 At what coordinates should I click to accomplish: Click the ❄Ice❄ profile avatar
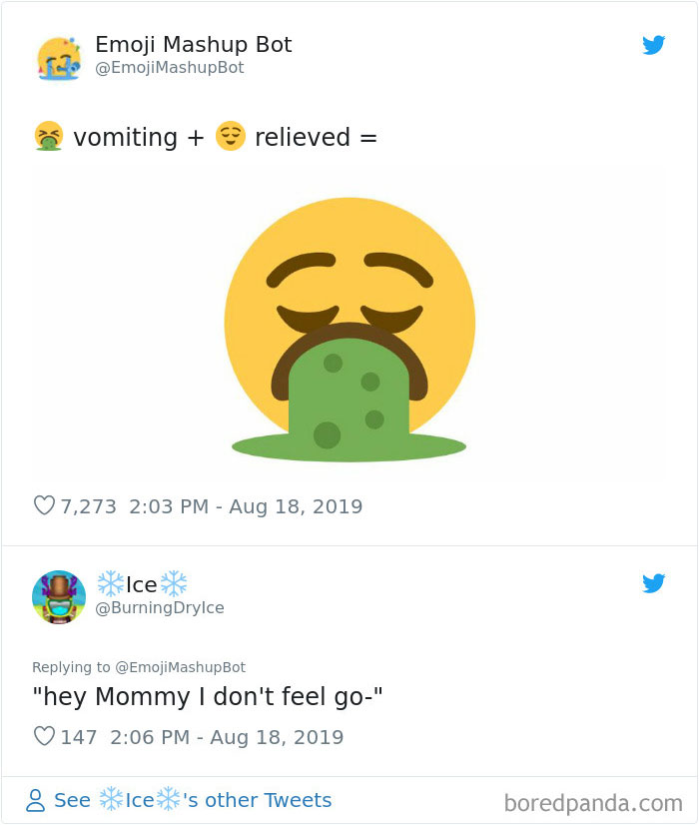click(x=59, y=596)
